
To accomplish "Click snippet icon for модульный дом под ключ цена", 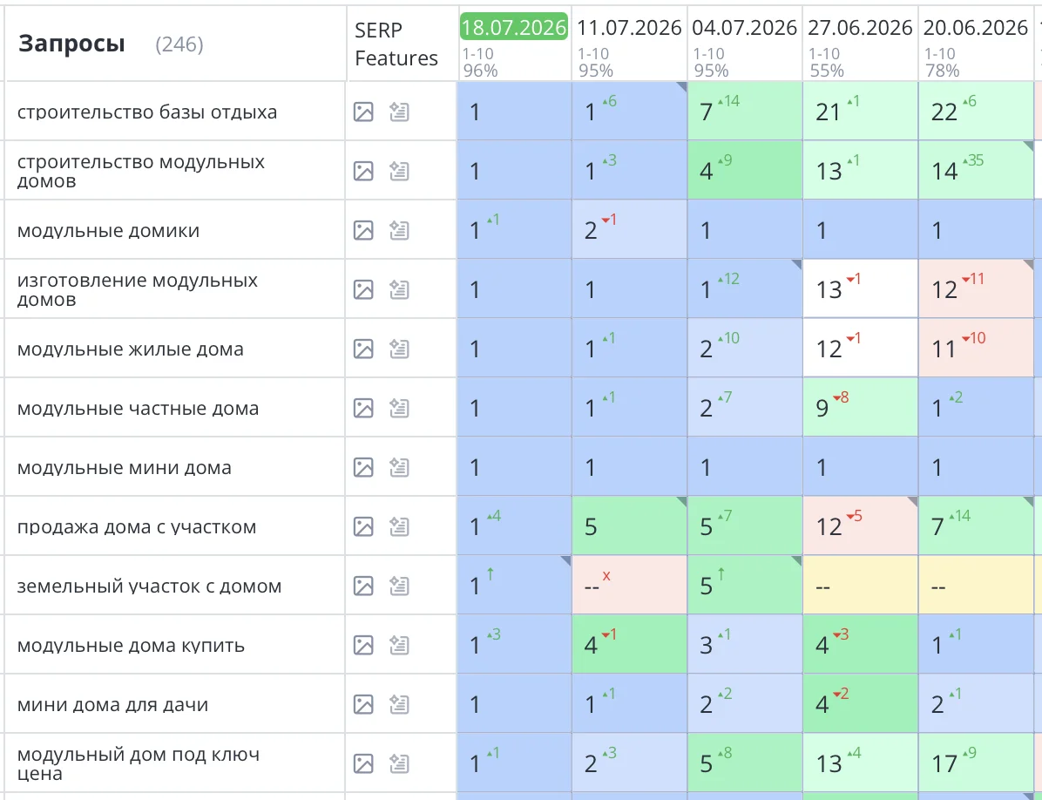I will point(399,763).
